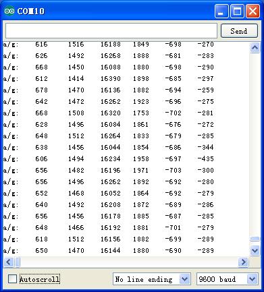Enable the Autoscroll checkbox

pos(12,279)
